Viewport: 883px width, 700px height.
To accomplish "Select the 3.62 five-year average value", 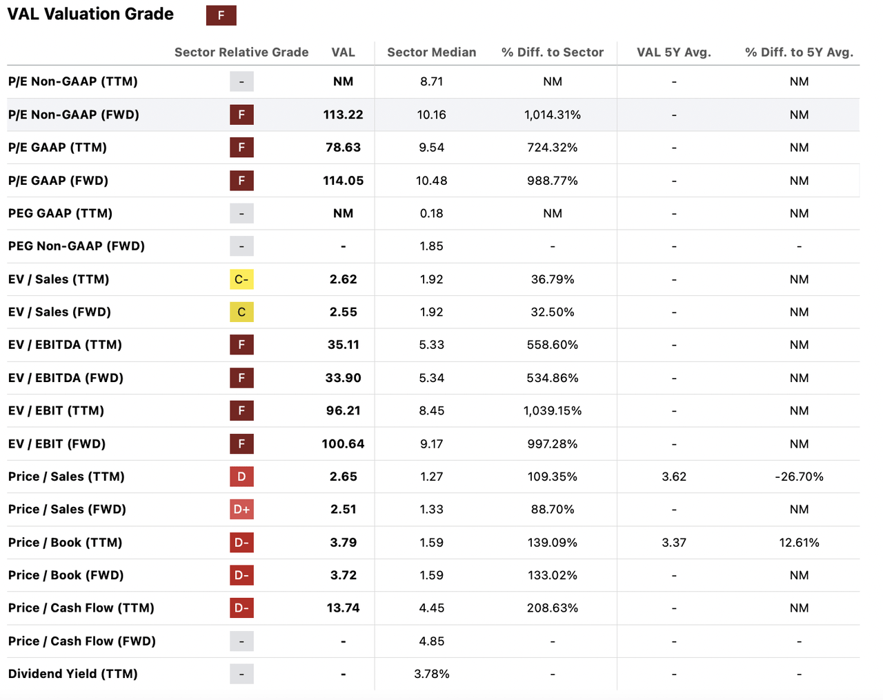I will (674, 477).
